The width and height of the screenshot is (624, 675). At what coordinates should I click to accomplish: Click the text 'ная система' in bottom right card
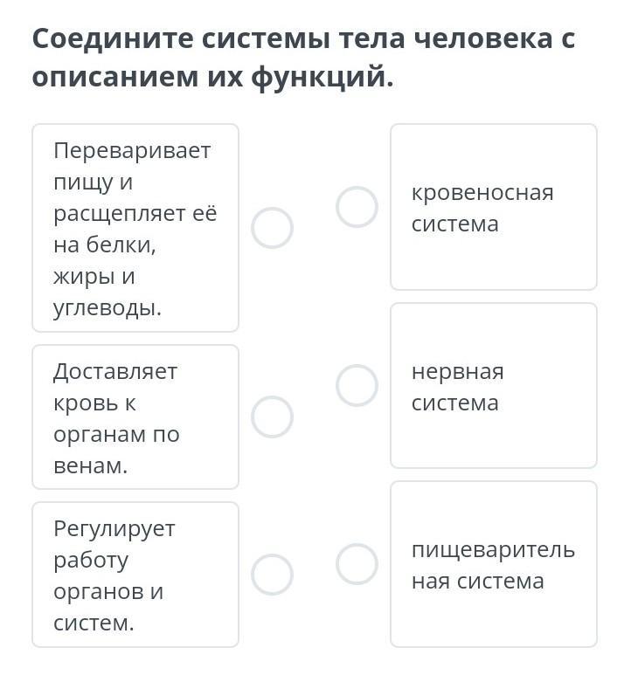point(477,582)
